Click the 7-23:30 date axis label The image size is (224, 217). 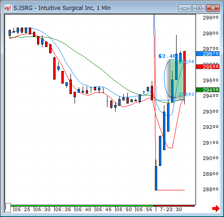[x=171, y=209]
